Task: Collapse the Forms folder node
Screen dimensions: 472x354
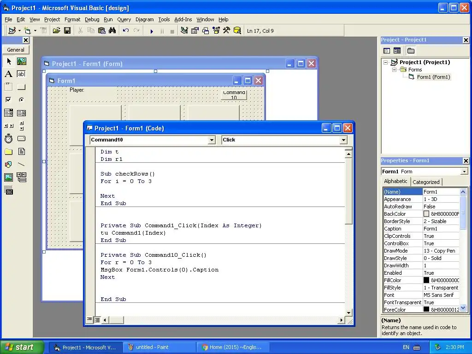Action: 394,70
